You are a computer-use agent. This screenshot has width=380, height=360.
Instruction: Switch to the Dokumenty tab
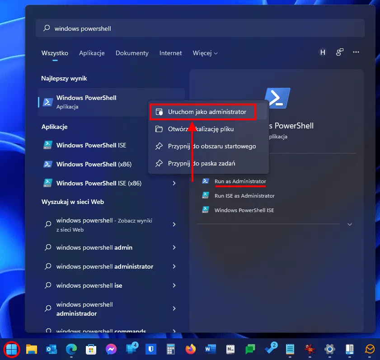click(132, 53)
